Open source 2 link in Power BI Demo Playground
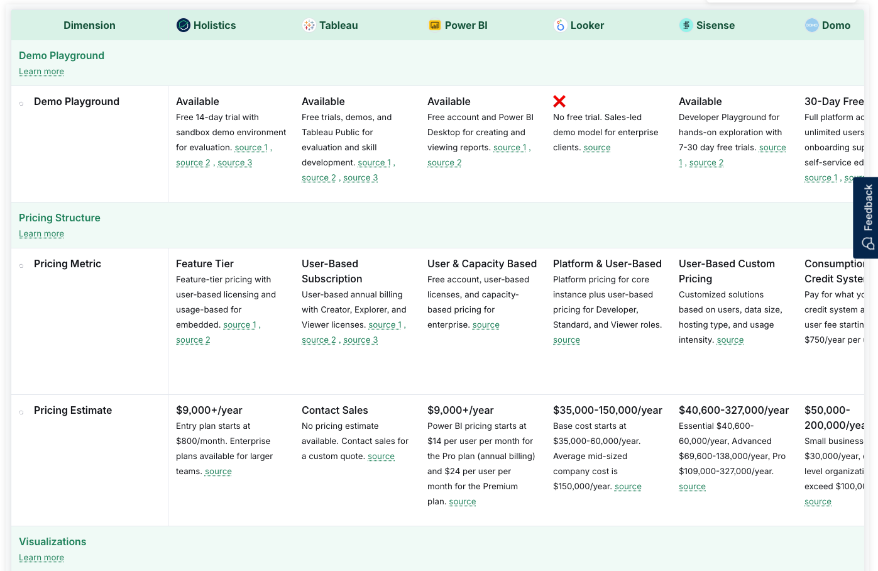 coord(445,163)
